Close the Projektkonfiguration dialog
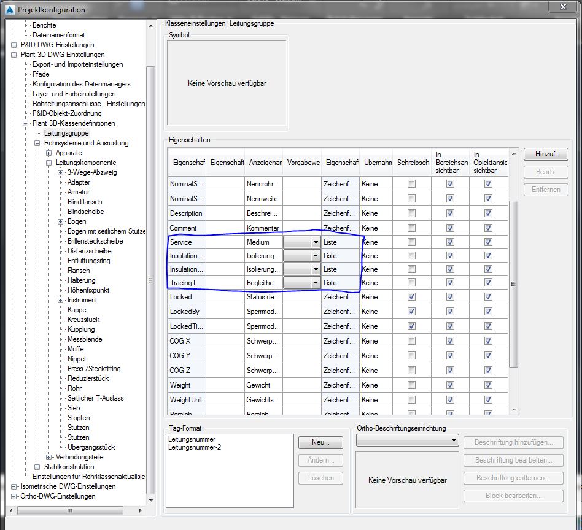Viewport: 582px width, 530px height. click(563, 7)
